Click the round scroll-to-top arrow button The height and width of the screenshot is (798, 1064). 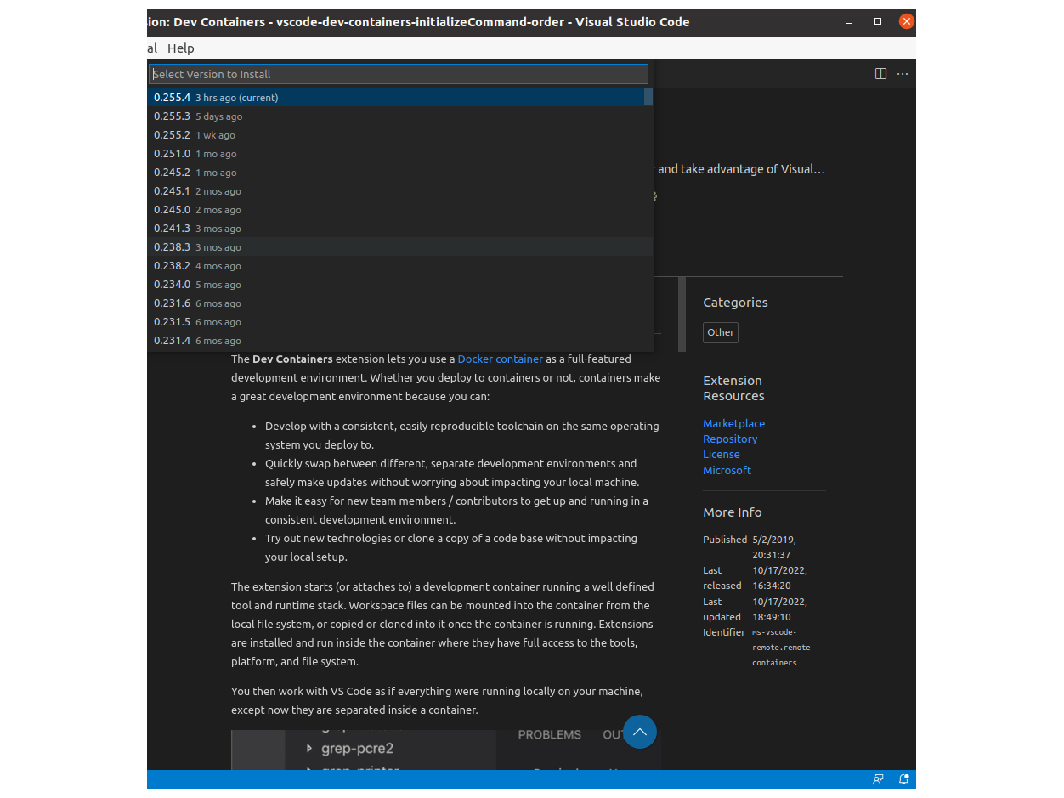click(640, 732)
